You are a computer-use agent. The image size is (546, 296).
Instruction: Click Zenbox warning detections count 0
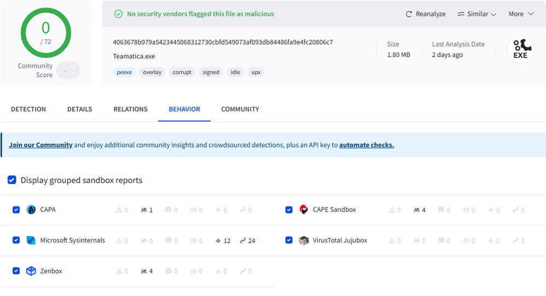[122, 271]
